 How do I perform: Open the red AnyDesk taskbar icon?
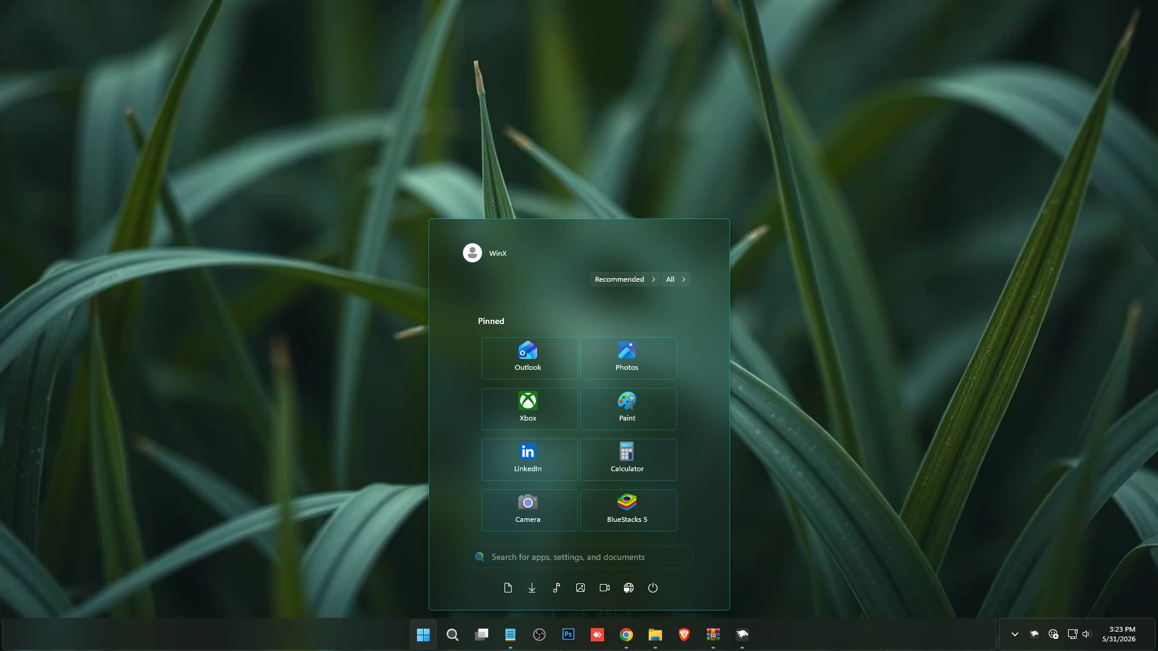click(x=597, y=635)
